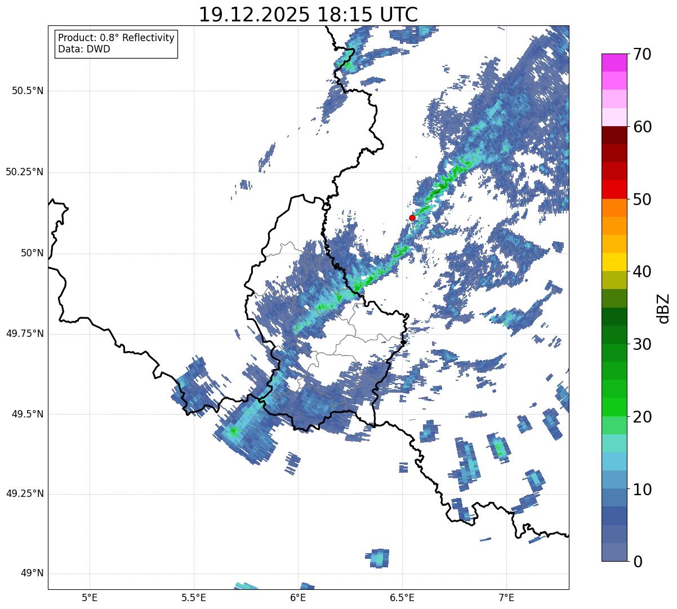Click the dBZ colorbar axis label
The height and width of the screenshot is (609, 677).
(663, 308)
